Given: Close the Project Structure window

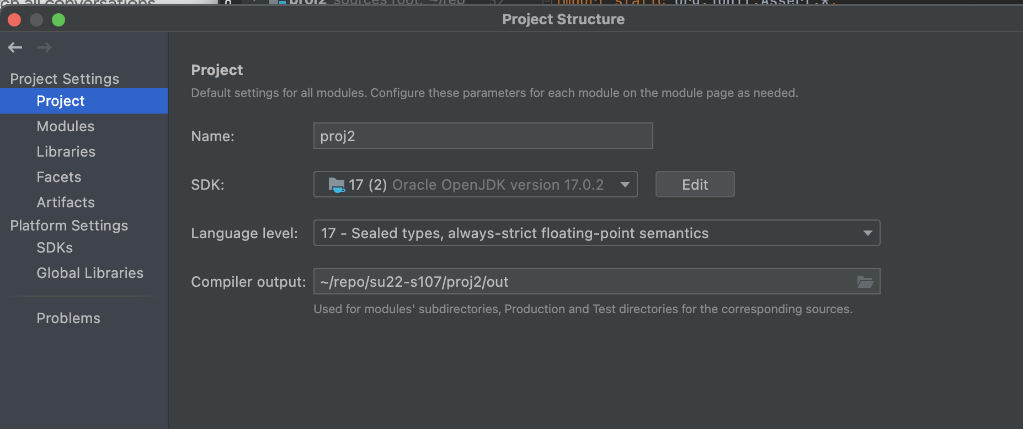Looking at the screenshot, I should click(x=14, y=20).
